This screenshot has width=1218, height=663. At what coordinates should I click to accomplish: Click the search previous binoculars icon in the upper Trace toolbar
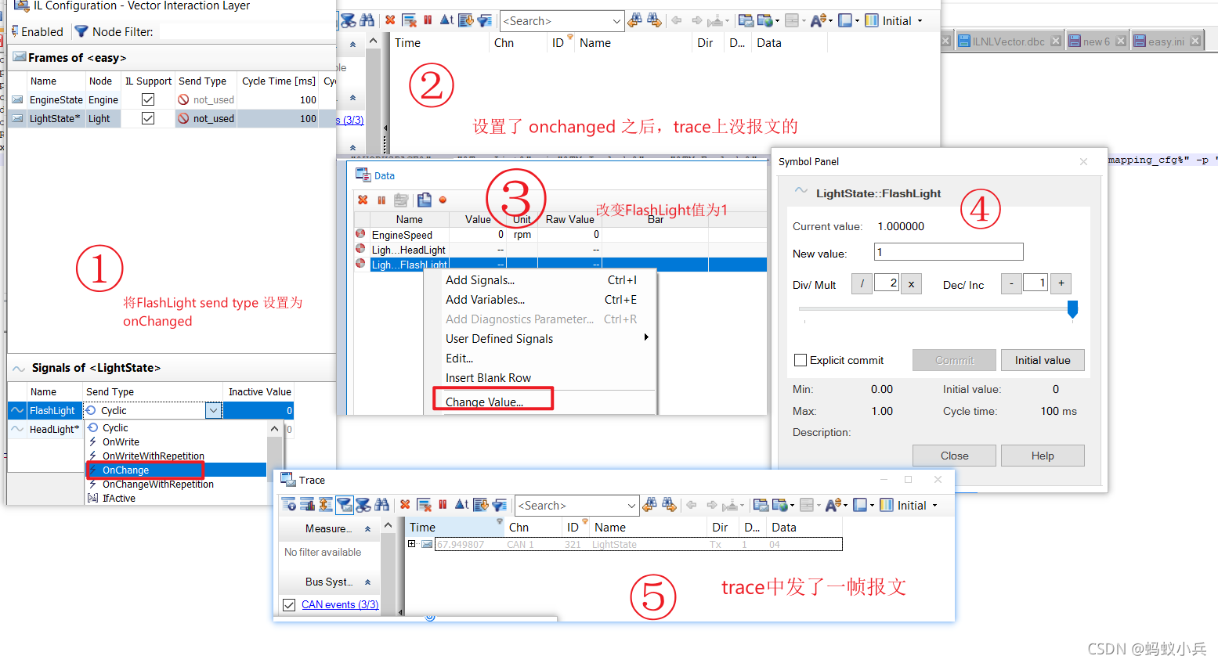click(x=635, y=20)
